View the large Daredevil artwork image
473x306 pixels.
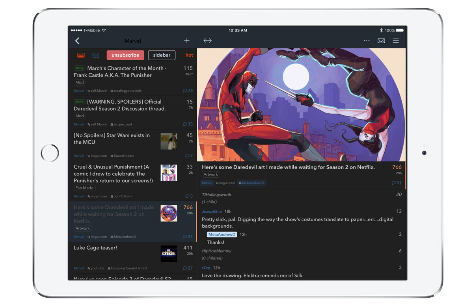click(302, 105)
